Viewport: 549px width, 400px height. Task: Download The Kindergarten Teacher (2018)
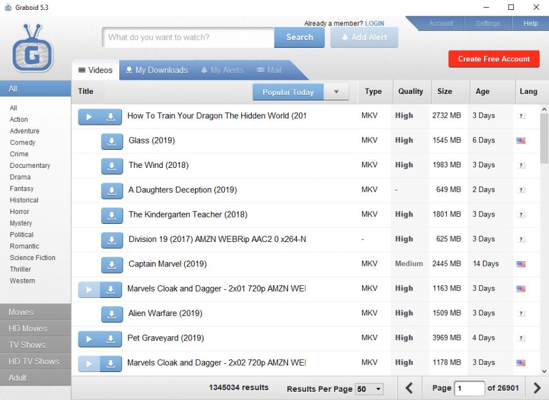pyautogui.click(x=112, y=215)
